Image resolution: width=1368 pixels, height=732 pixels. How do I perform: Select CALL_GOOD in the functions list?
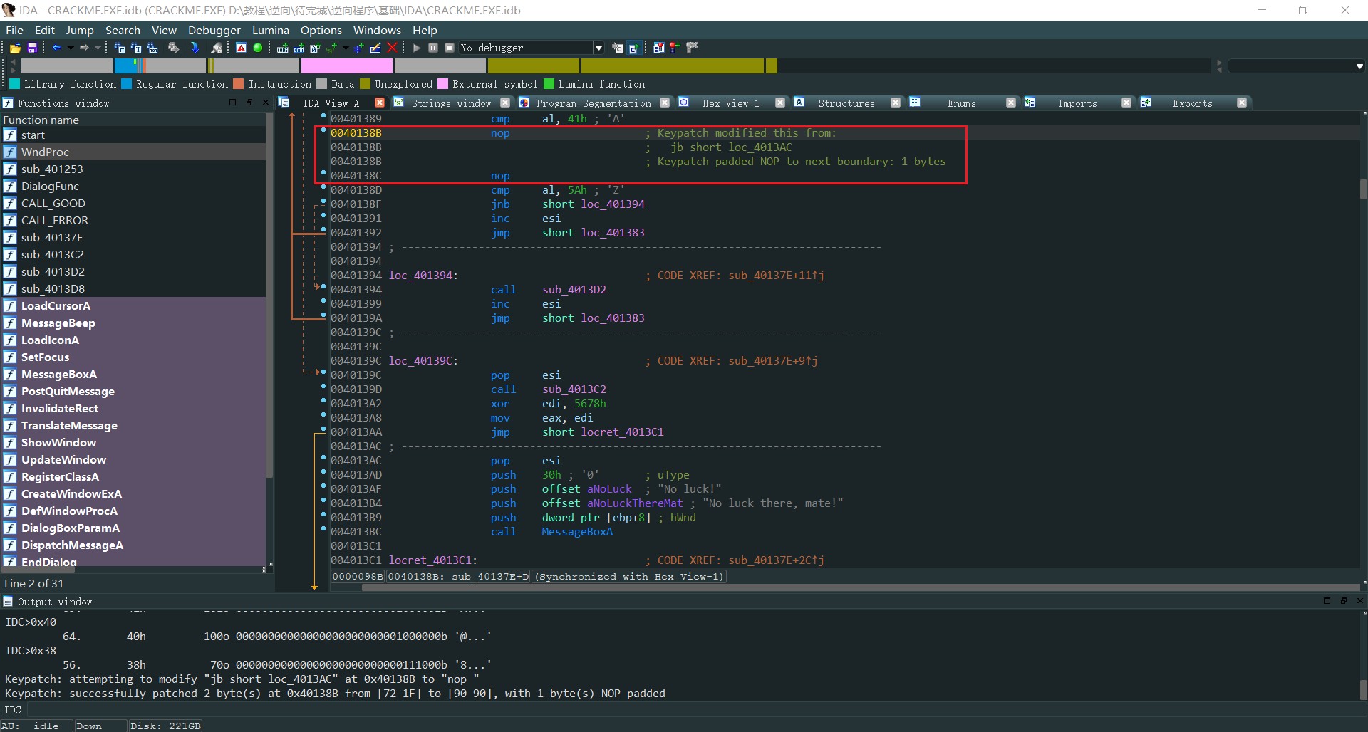(53, 204)
